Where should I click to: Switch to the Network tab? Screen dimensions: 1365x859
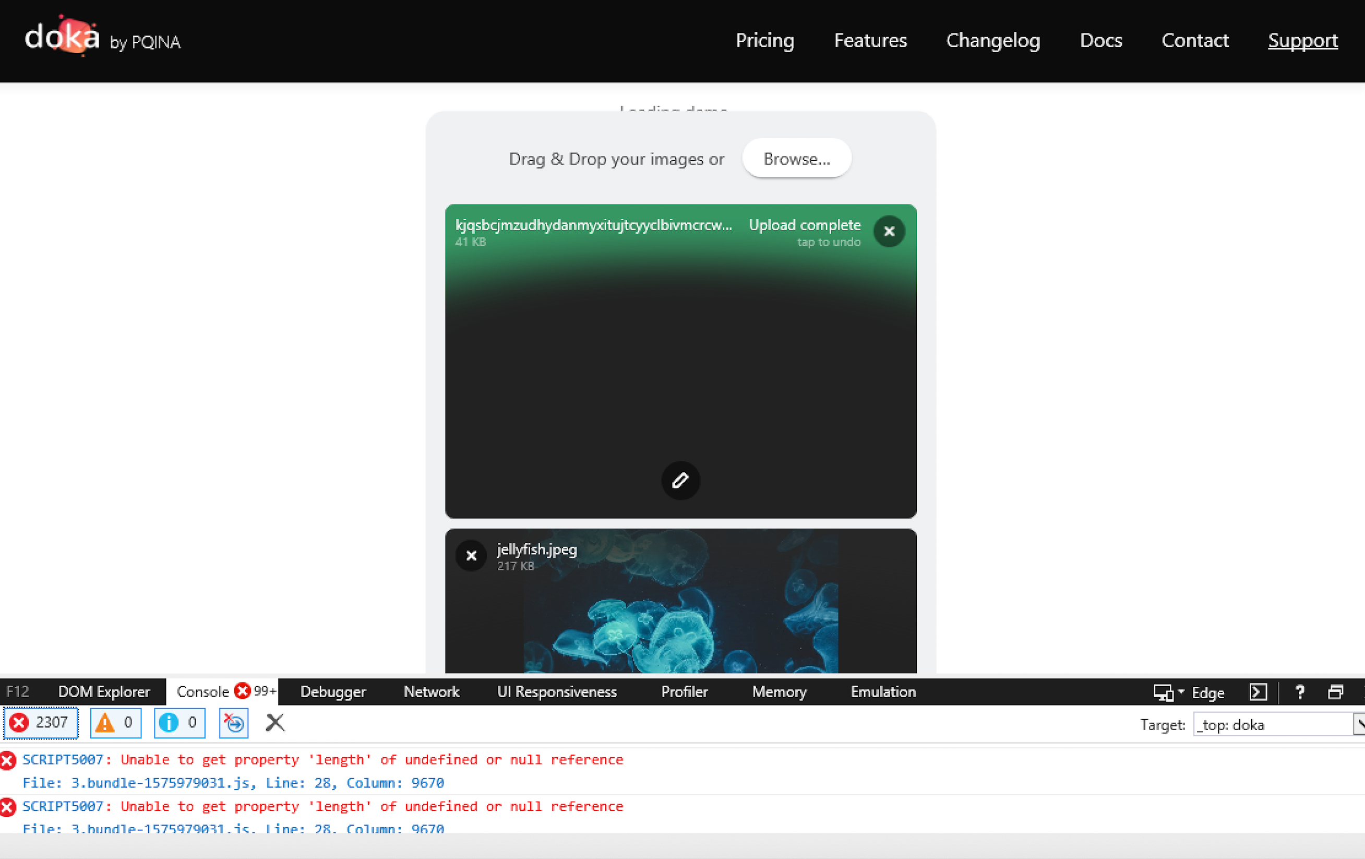[432, 691]
